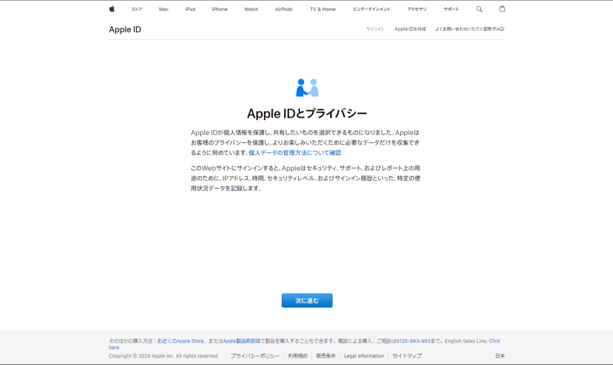The height and width of the screenshot is (365, 613).
Task: Open the ストア menu item
Action: click(136, 9)
